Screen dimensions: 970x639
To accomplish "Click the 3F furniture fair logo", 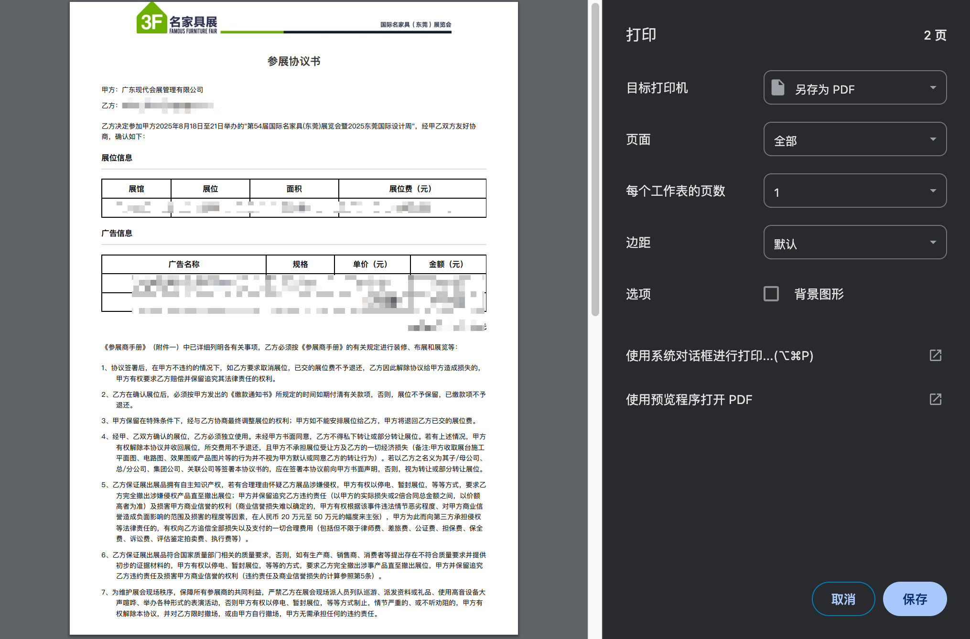I will tap(177, 19).
